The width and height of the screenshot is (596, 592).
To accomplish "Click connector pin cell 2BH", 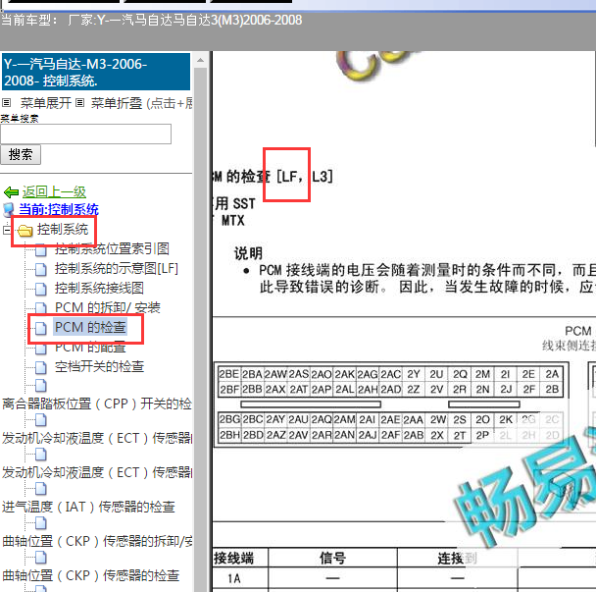I will [229, 435].
